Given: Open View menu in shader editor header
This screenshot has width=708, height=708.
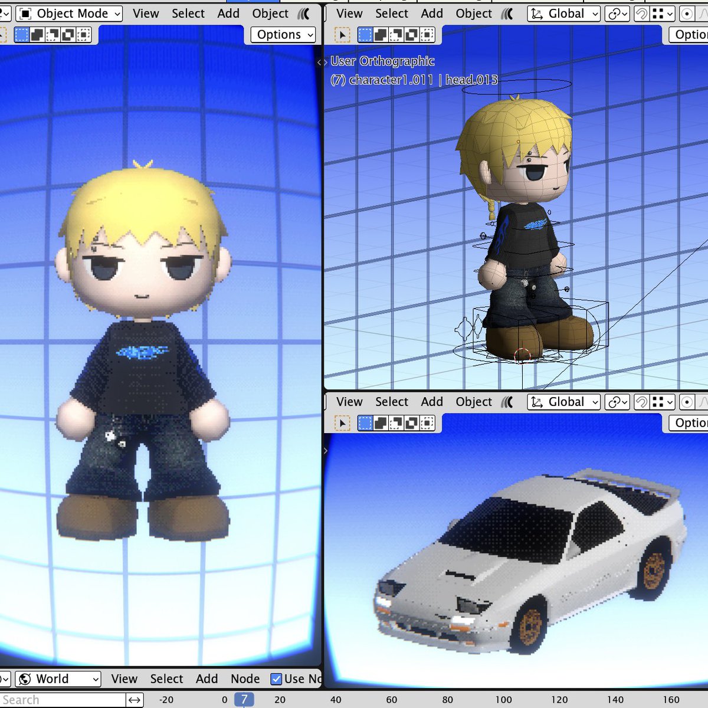Looking at the screenshot, I should [x=124, y=679].
